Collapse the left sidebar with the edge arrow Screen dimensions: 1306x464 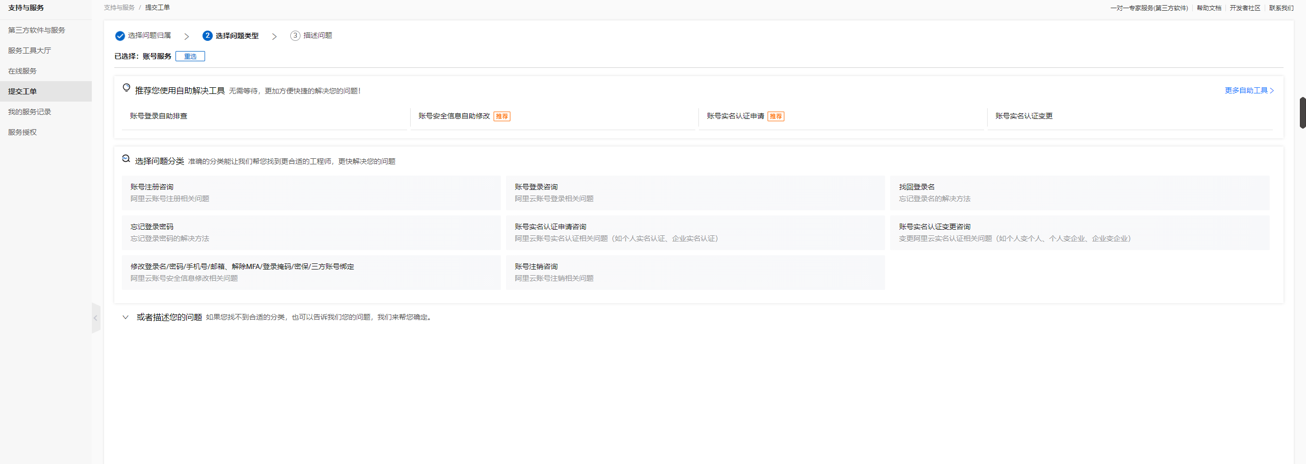(96, 318)
